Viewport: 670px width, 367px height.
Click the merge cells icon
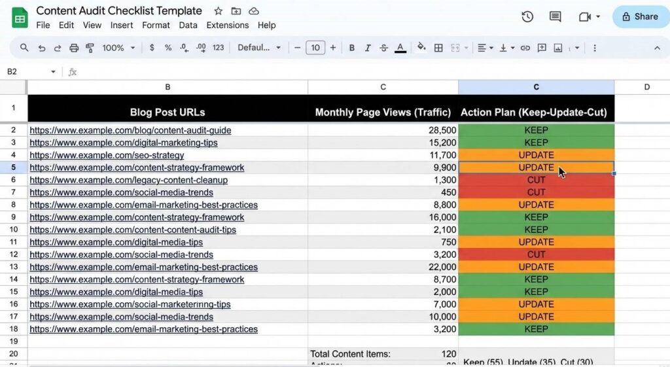tap(455, 48)
